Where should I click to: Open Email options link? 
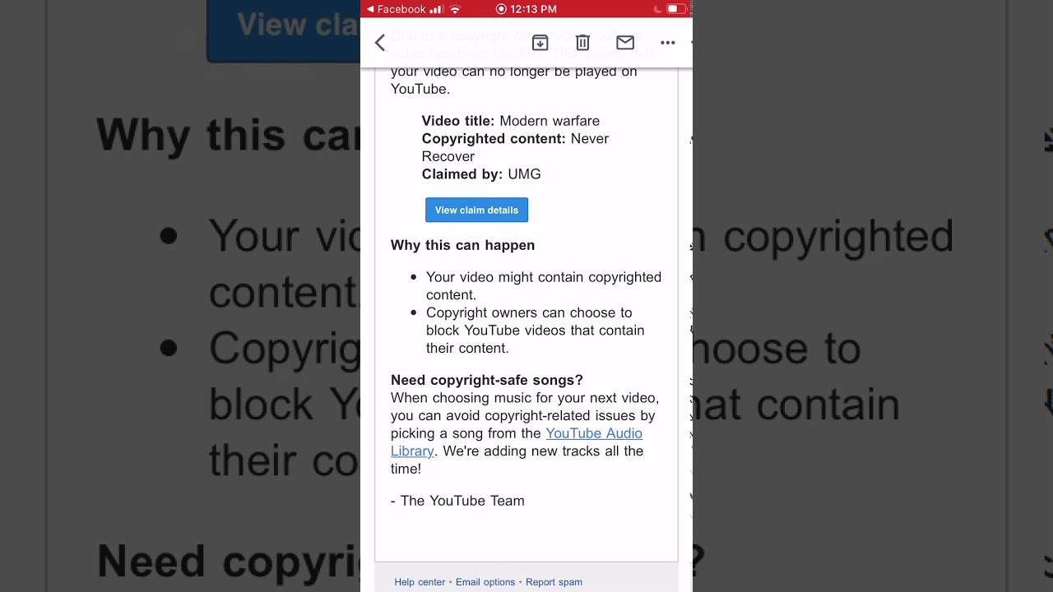tap(485, 582)
